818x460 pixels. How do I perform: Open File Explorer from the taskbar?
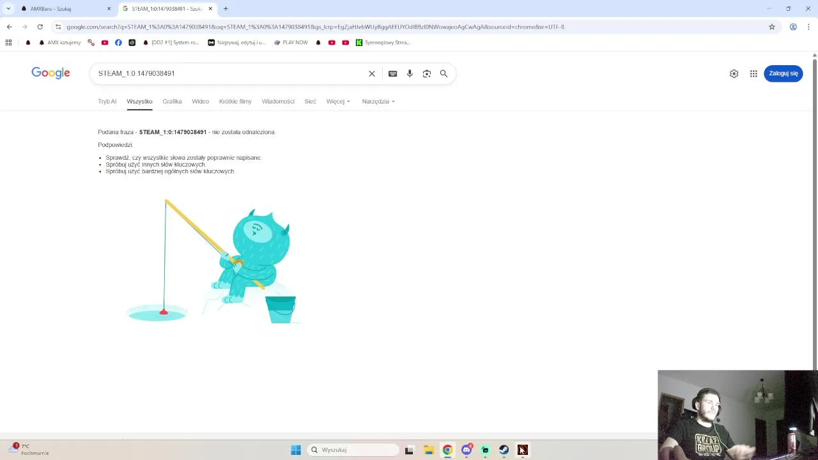click(x=428, y=450)
